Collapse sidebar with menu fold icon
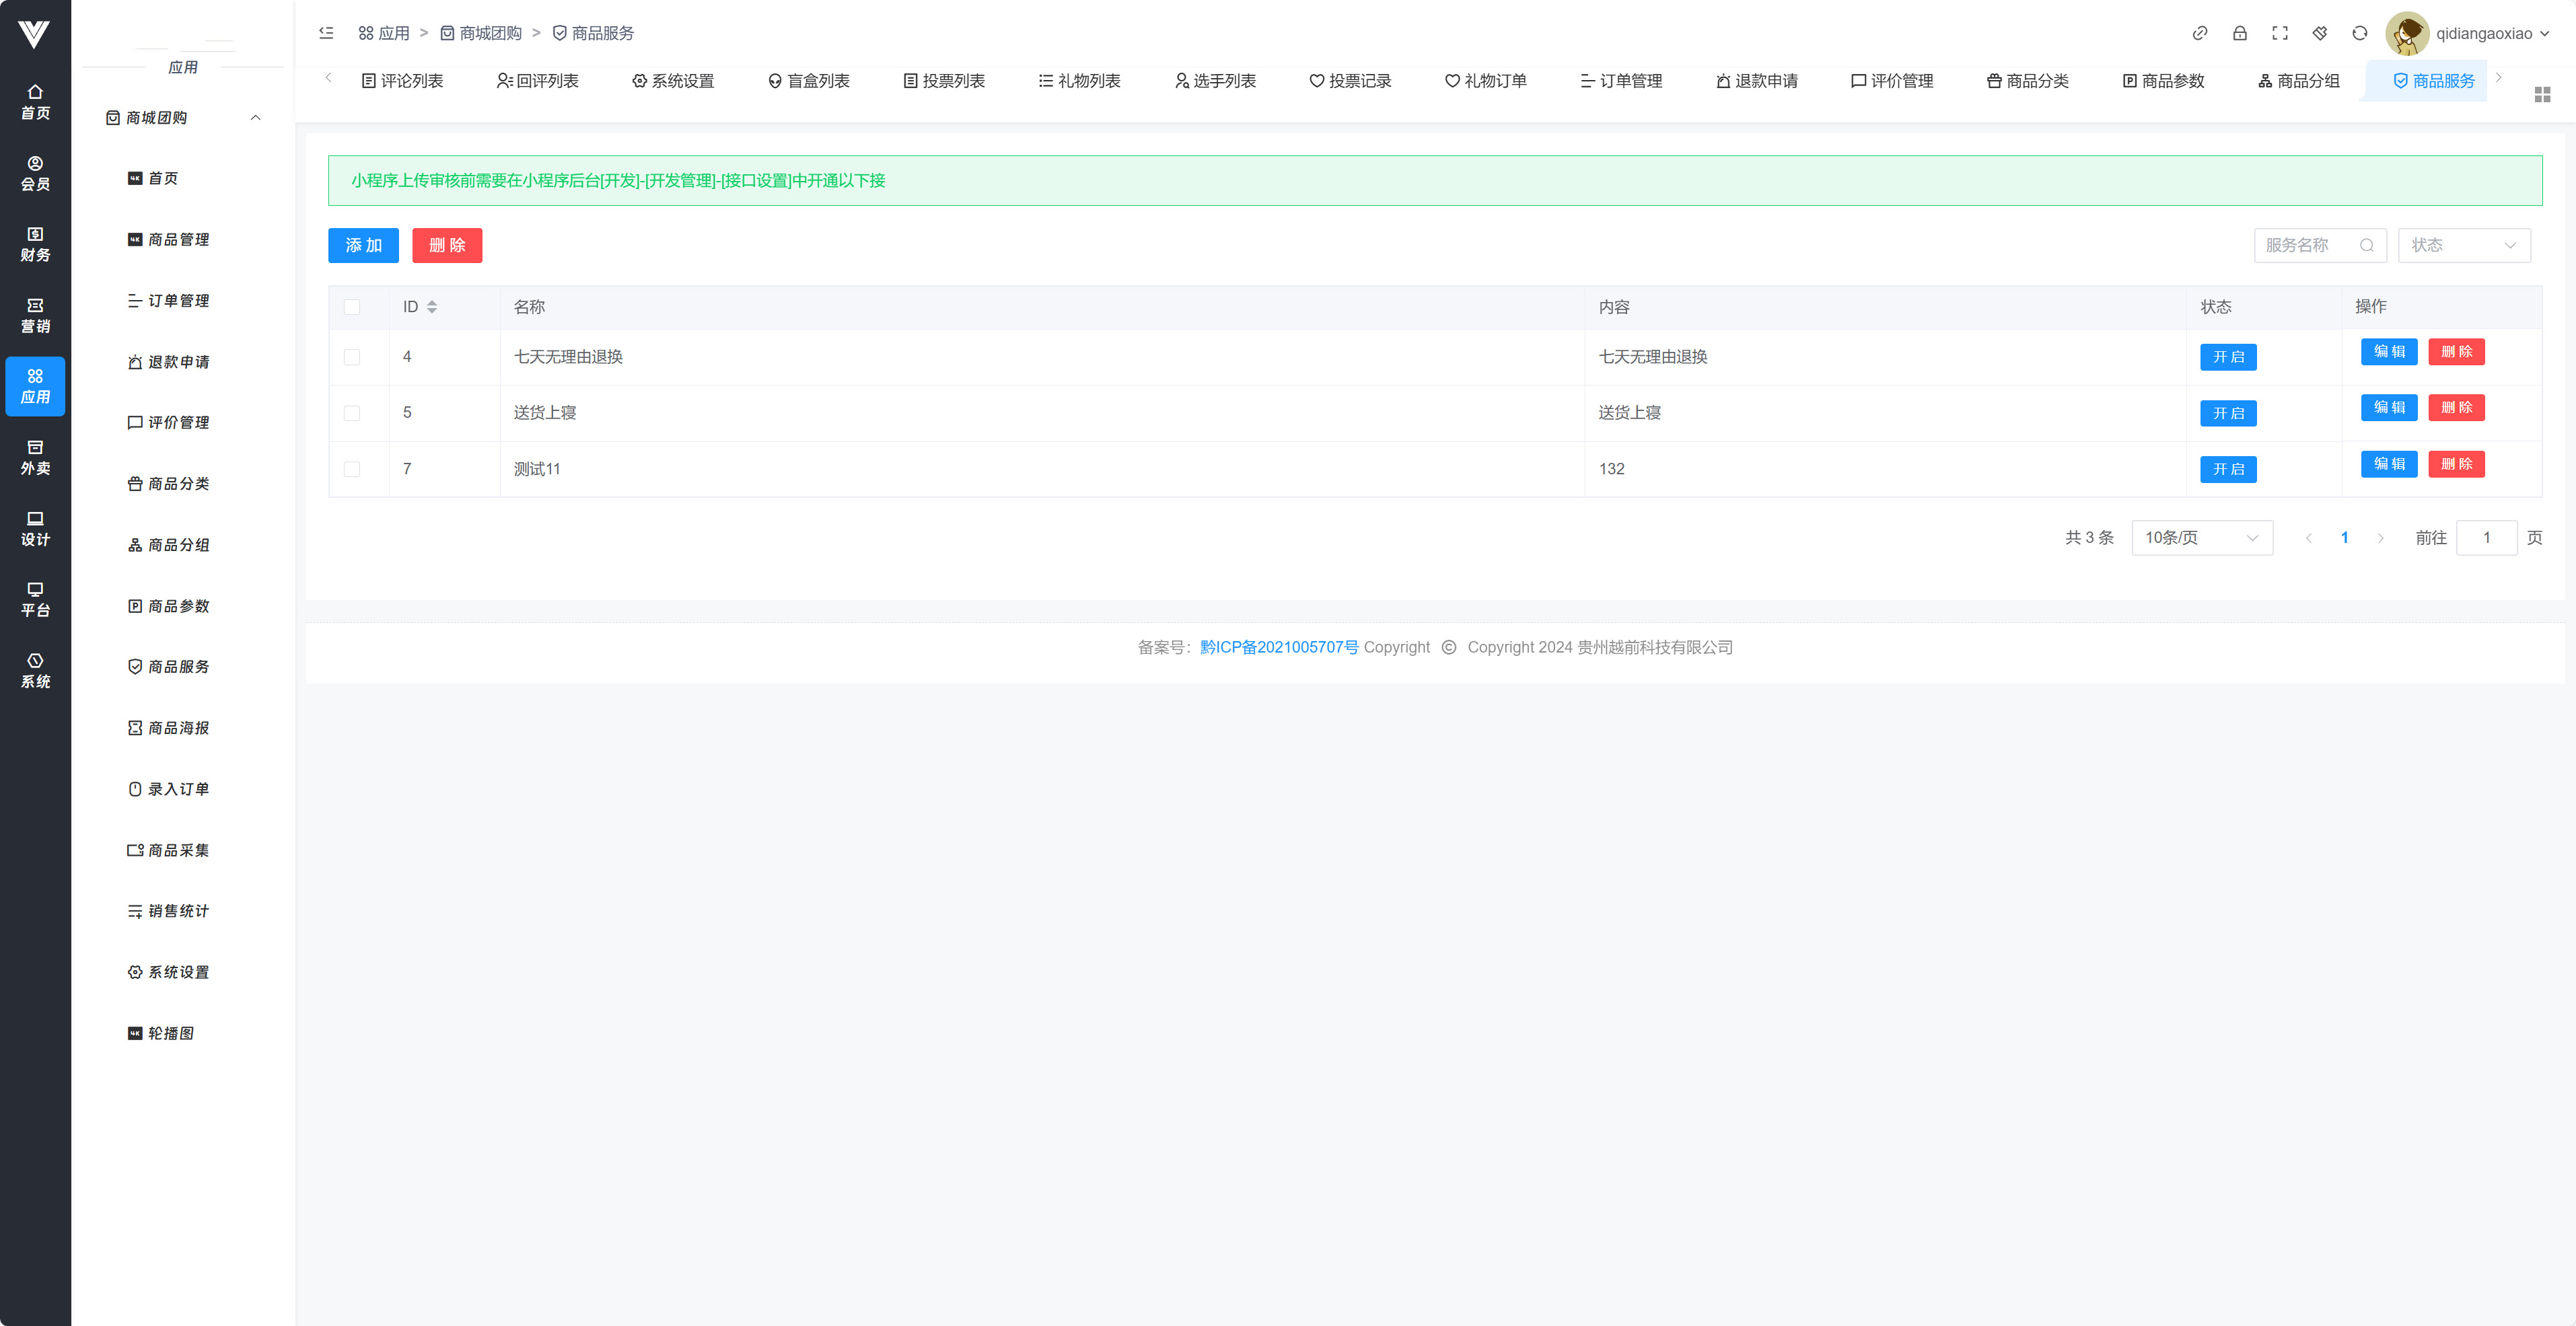The width and height of the screenshot is (2576, 1326). click(326, 33)
